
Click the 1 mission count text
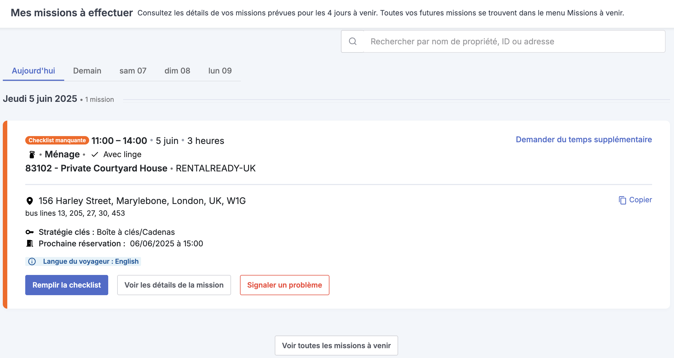pos(100,100)
